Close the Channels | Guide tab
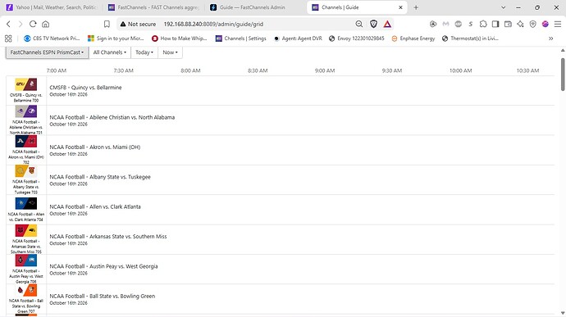This screenshot has height=317, width=566. [400, 7]
